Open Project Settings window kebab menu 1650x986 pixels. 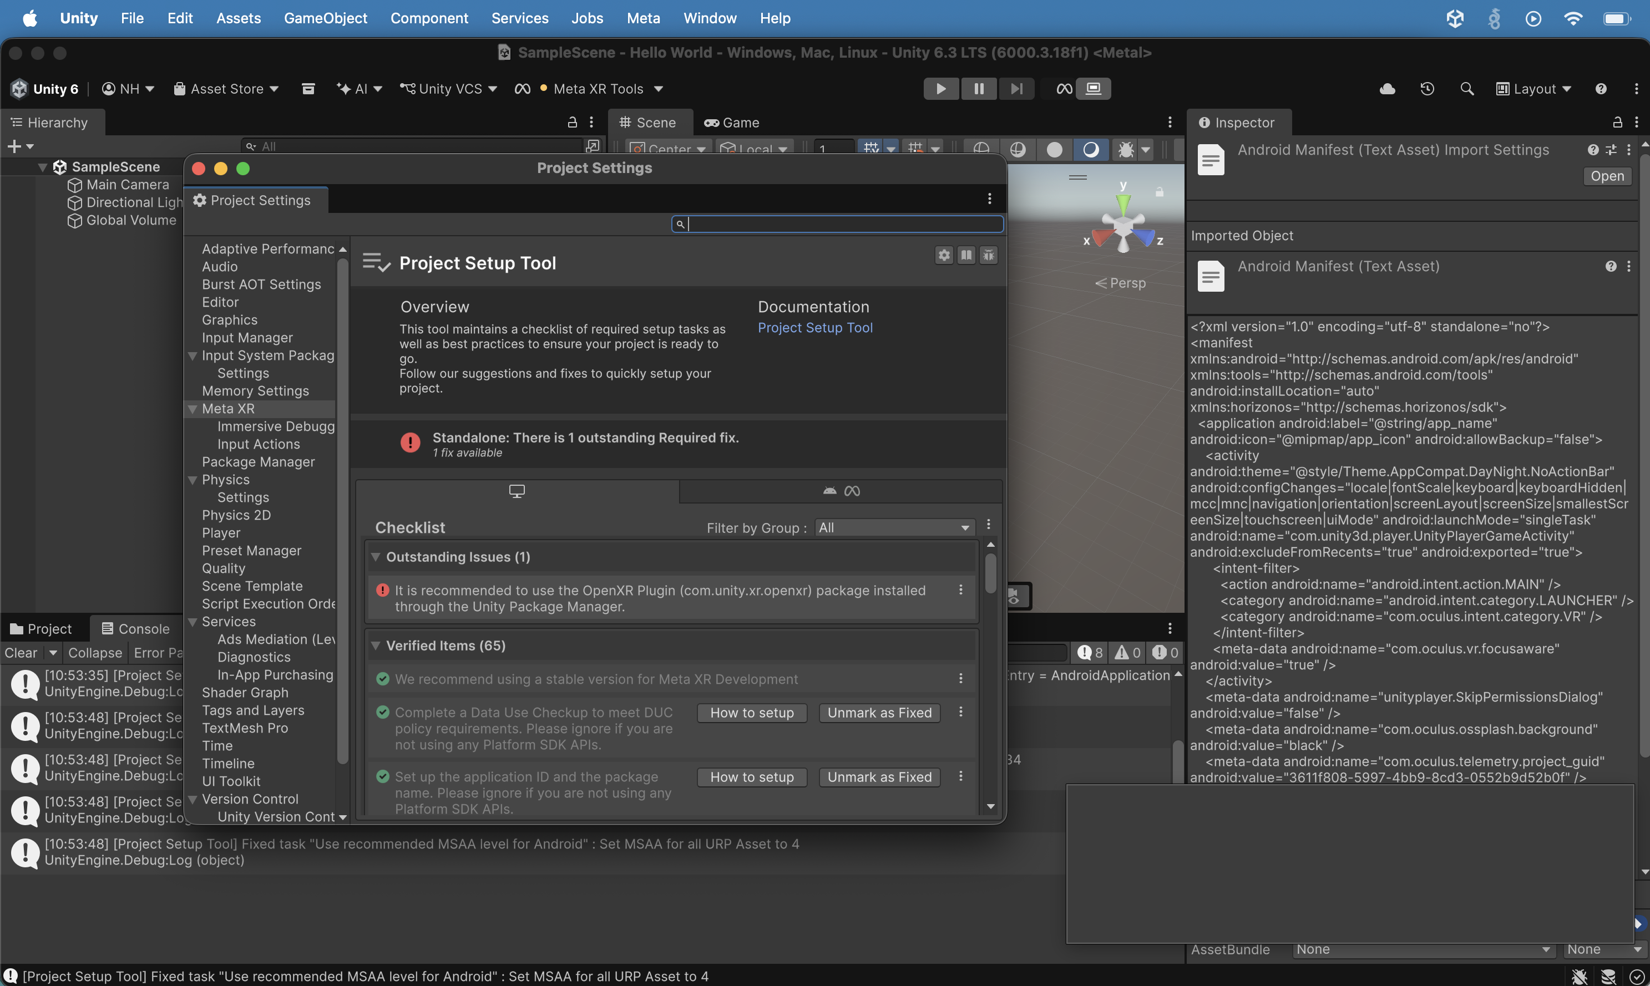[989, 199]
